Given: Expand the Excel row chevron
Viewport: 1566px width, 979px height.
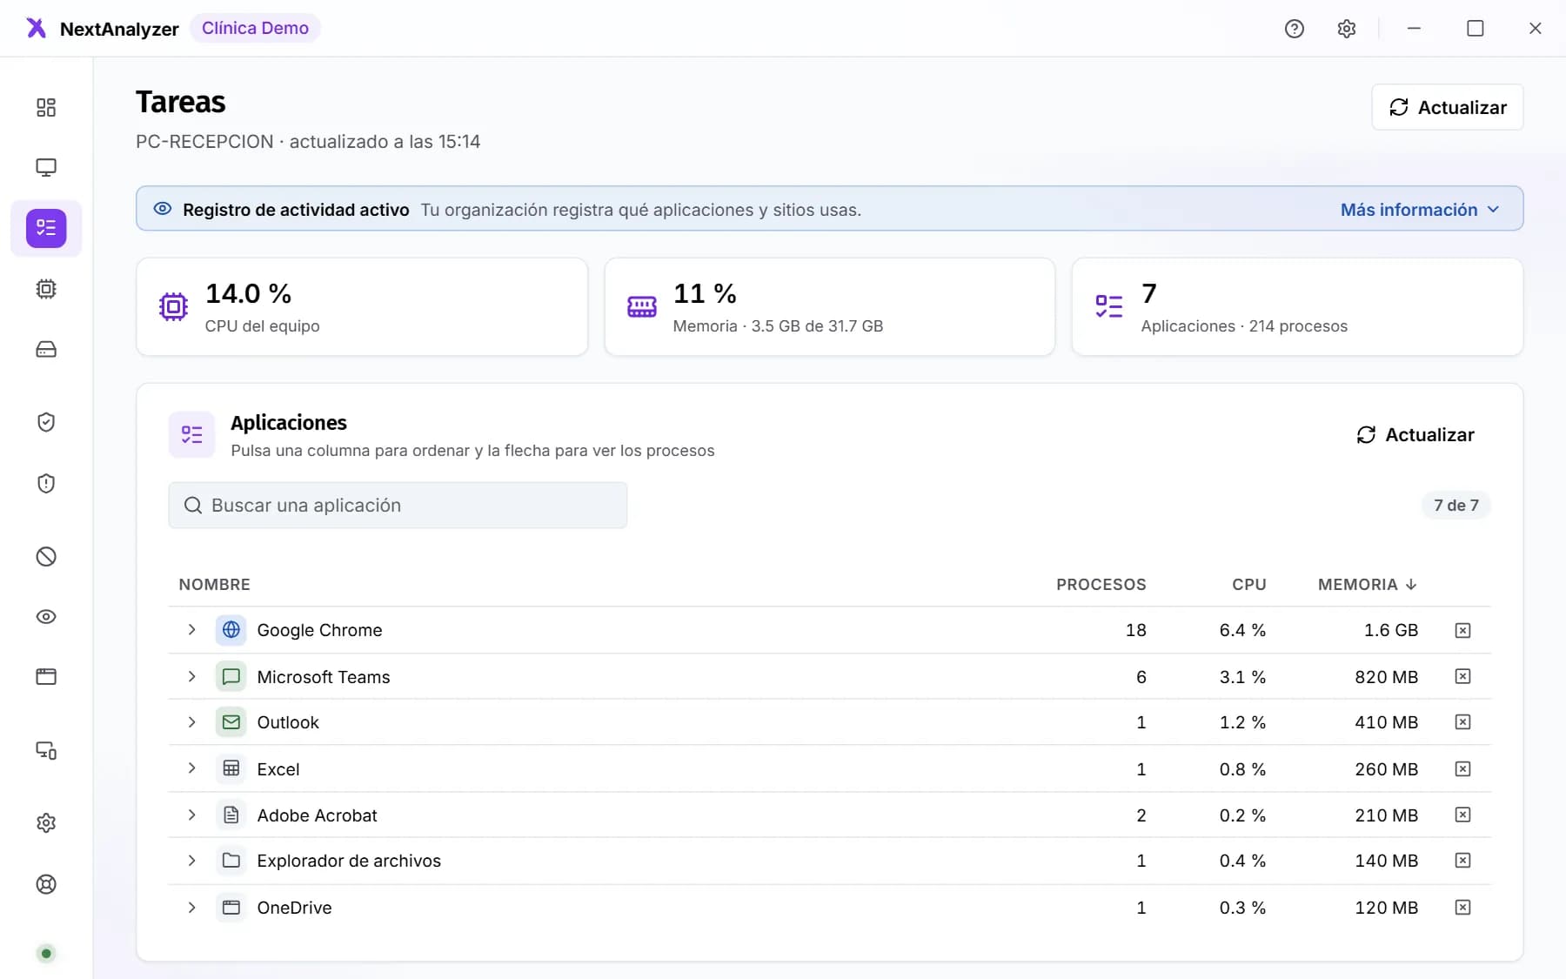Looking at the screenshot, I should [x=192, y=768].
